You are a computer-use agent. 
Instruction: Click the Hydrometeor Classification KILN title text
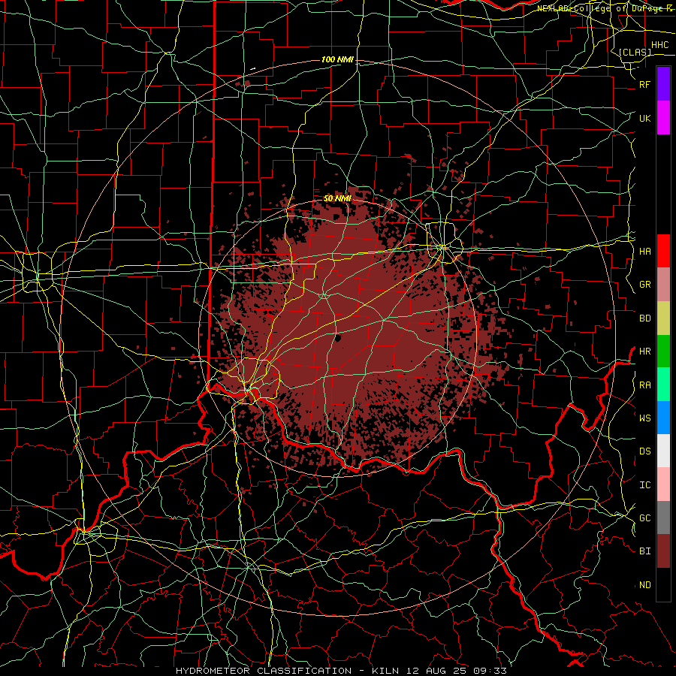[x=341, y=671]
